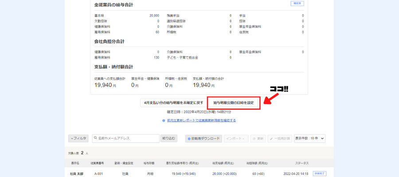Click the 確定済 status badge
Image resolution: width=399 pixels, height=177 pixels.
(297, 4)
